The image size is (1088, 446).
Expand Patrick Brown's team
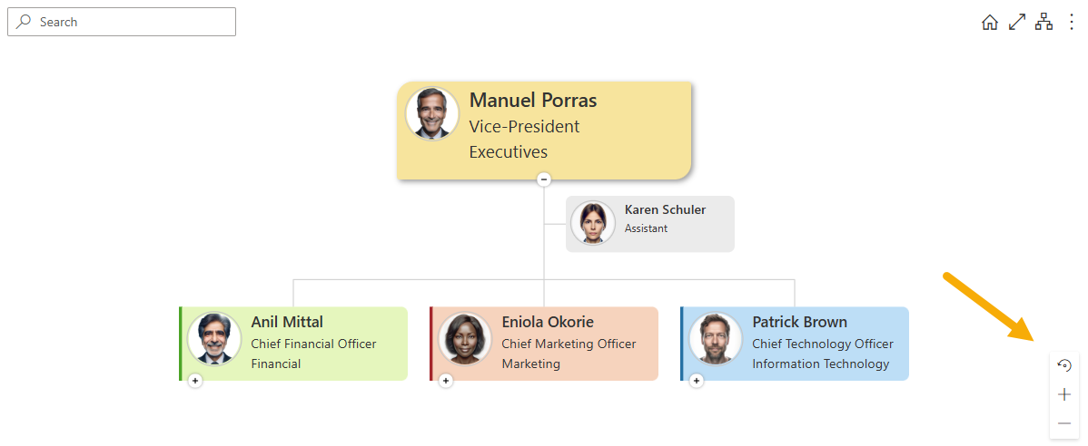(x=696, y=380)
